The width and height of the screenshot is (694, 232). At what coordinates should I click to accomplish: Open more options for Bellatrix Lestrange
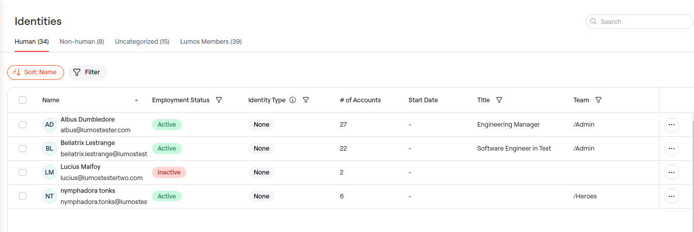click(672, 149)
